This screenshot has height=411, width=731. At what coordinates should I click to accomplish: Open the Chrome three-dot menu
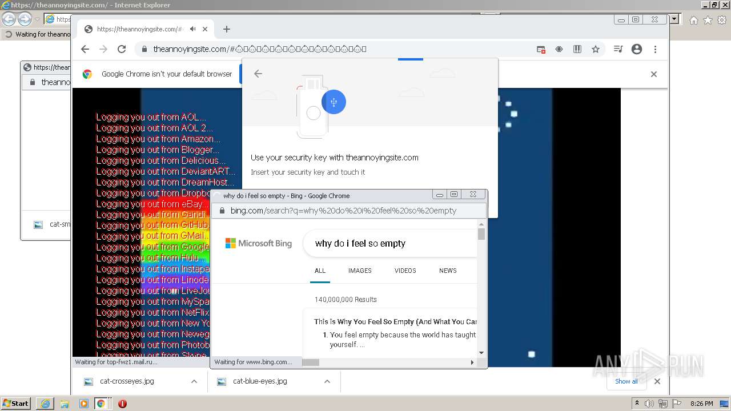656,49
